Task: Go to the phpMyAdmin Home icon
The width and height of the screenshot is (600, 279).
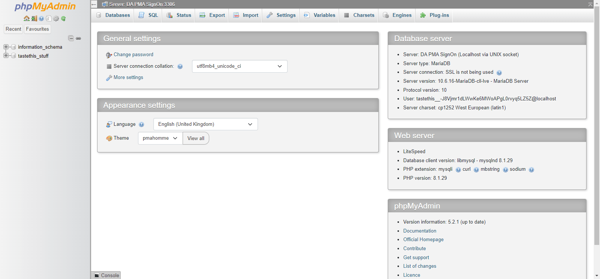Action: pyautogui.click(x=27, y=18)
